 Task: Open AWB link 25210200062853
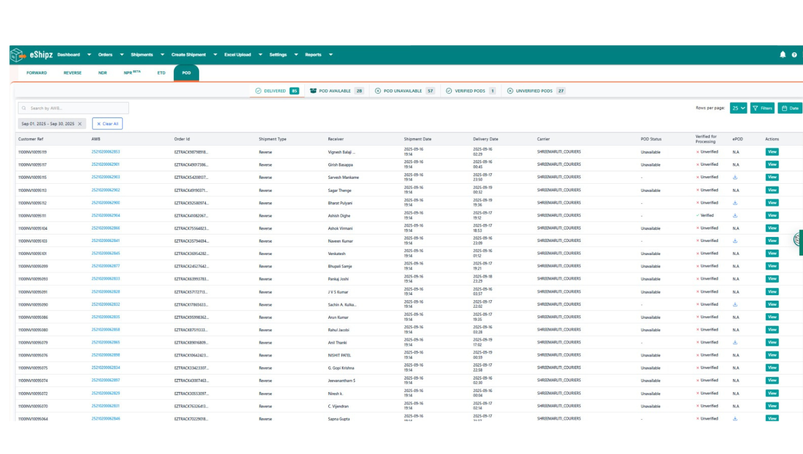click(x=106, y=152)
